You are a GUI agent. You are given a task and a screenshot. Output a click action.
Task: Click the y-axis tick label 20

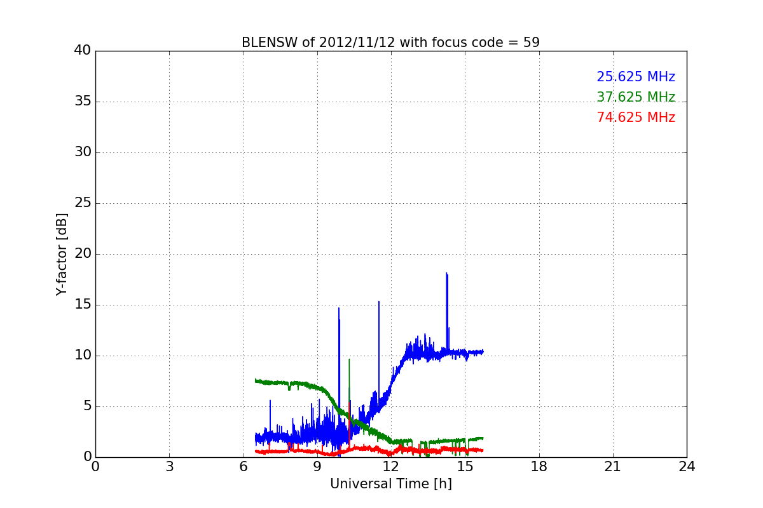click(x=83, y=254)
